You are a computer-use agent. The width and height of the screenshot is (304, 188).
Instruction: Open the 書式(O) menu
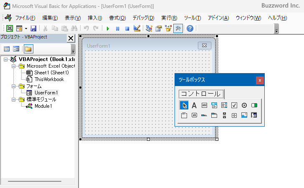(x=117, y=18)
